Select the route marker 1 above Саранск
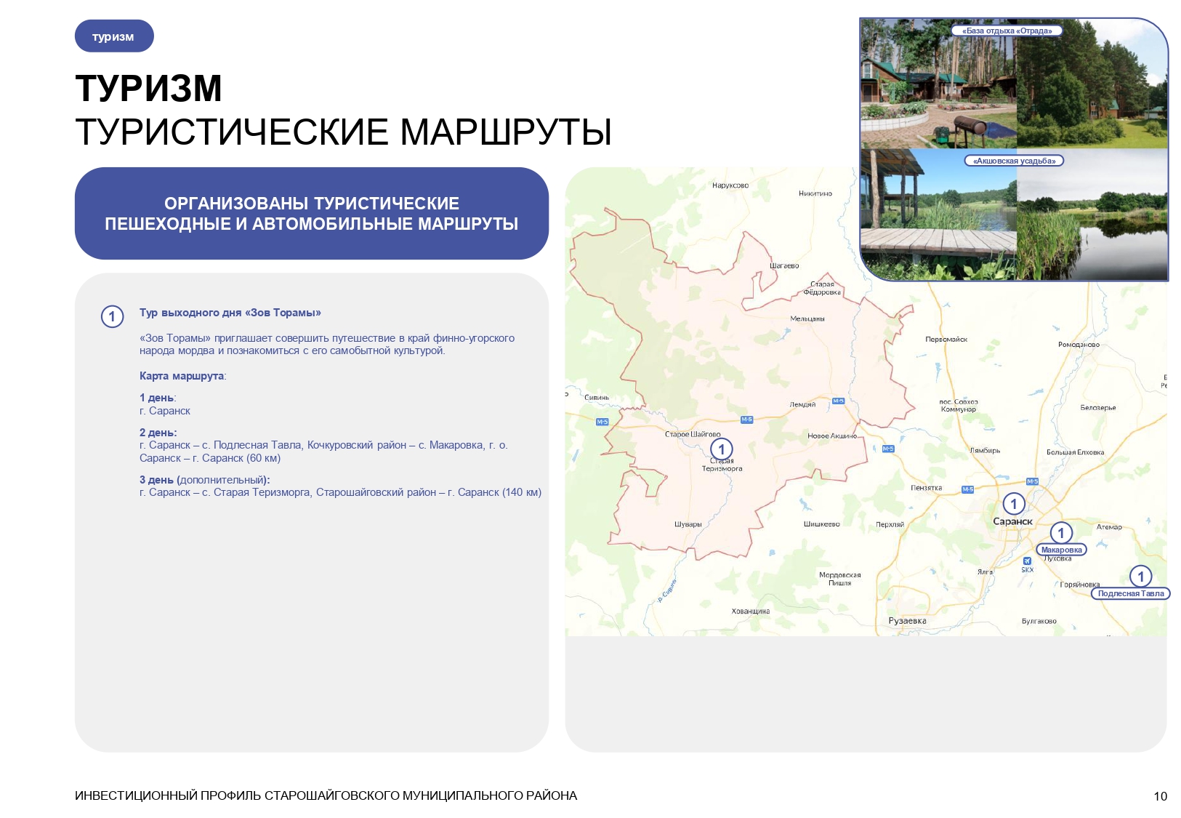Viewport: 1181px width, 818px height. [1014, 504]
